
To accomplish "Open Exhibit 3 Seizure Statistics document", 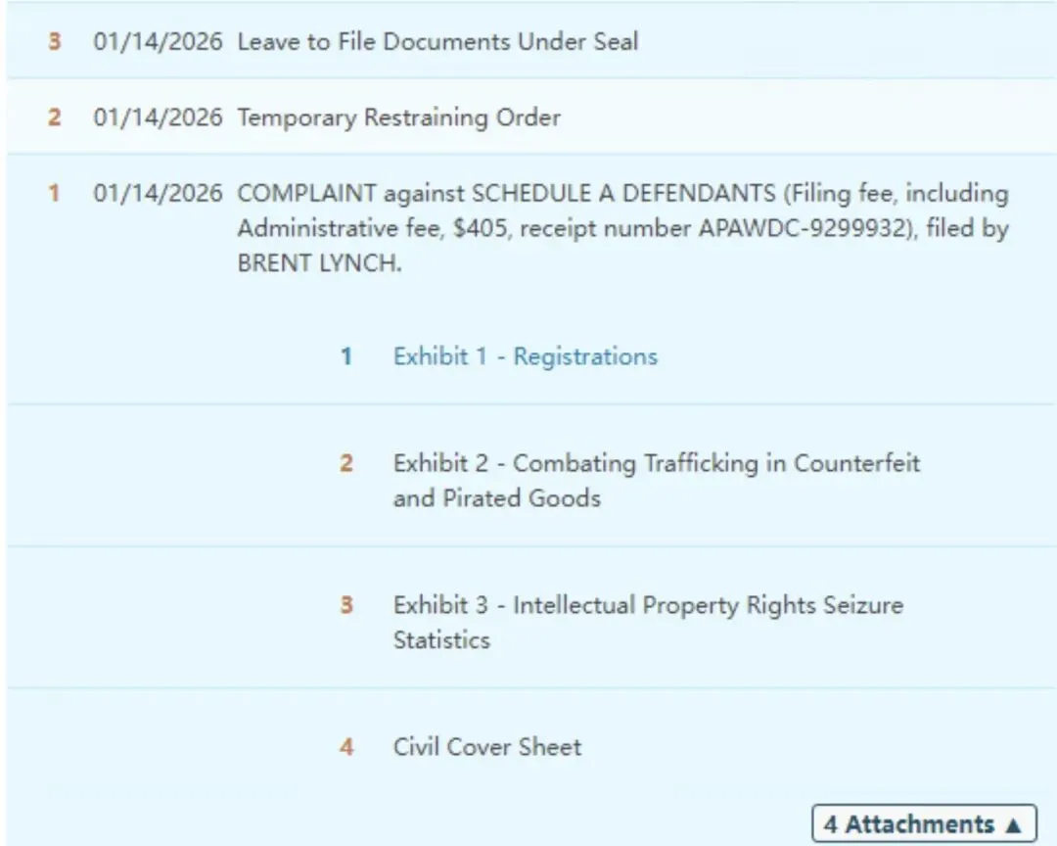I will pyautogui.click(x=647, y=622).
